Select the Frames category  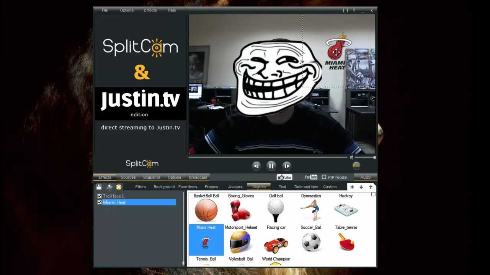(211, 187)
